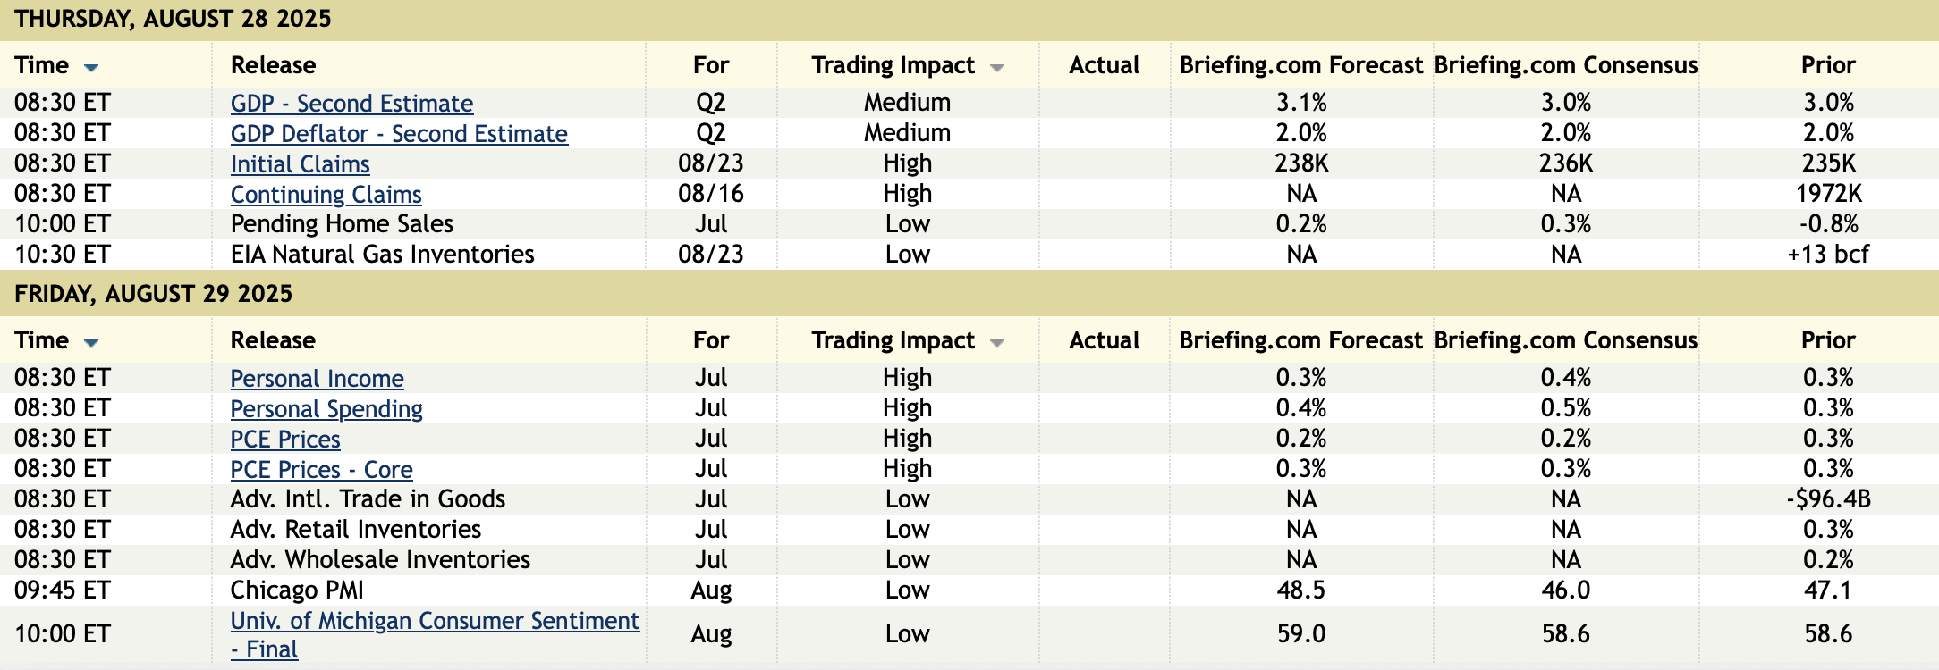Open the Continuing Claims release link
This screenshot has height=670, width=1939.
pos(326,195)
